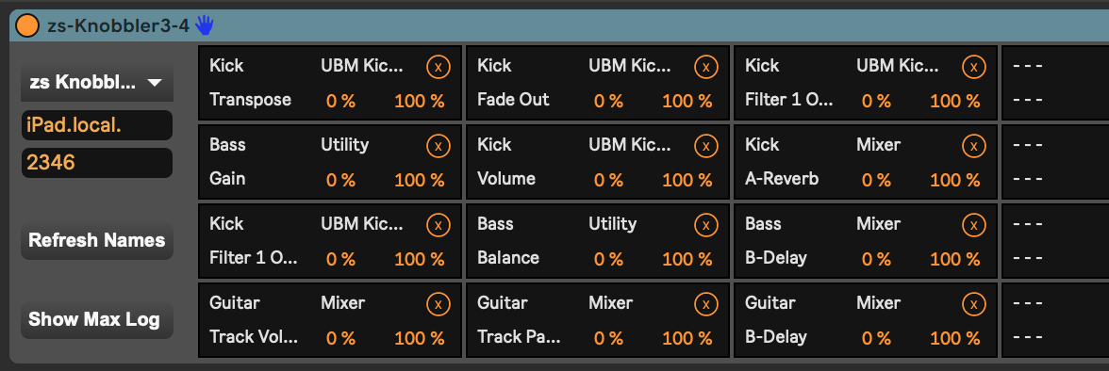The width and height of the screenshot is (1109, 371).
Task: Click the zs-Knobbler3-4 device title bar
Action: [x=558, y=26]
